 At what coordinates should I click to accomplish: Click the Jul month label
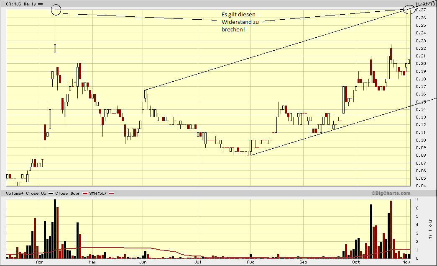198,262
